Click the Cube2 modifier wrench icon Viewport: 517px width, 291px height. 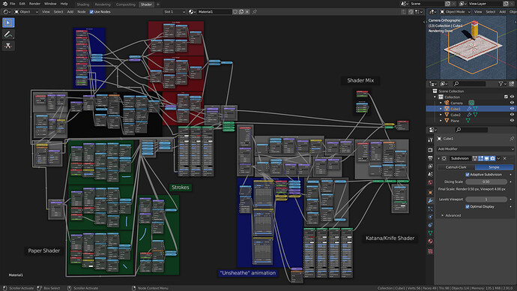click(469, 115)
